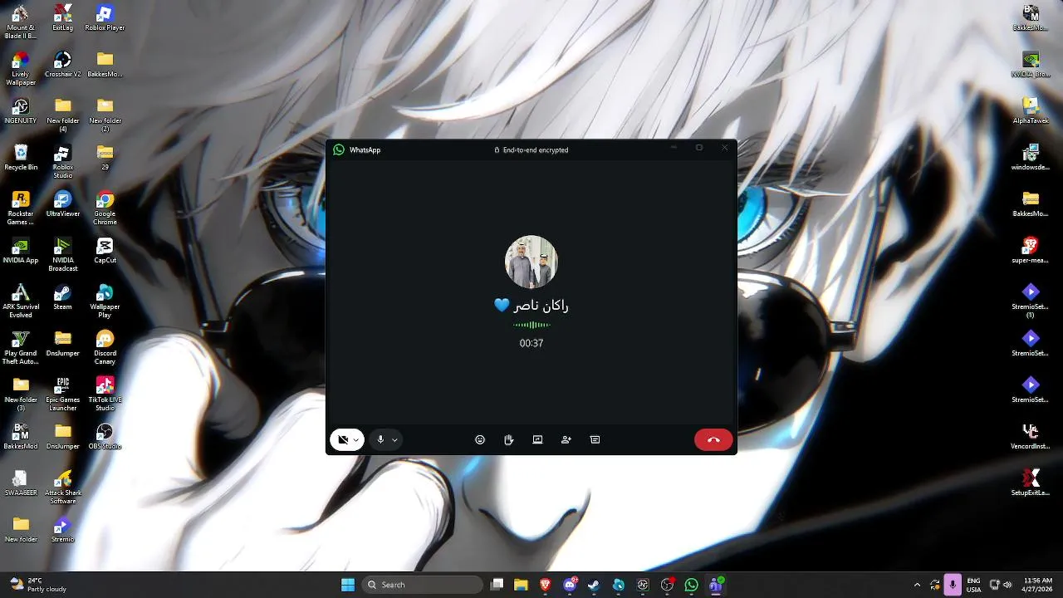Open the call chat message panel
Image resolution: width=1063 pixels, height=598 pixels.
click(x=595, y=439)
